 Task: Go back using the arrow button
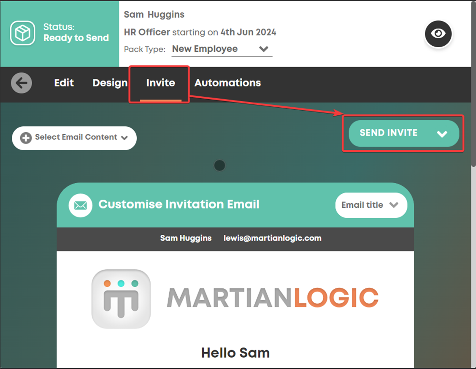21,83
